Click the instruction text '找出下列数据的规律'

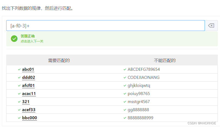tap(21, 8)
